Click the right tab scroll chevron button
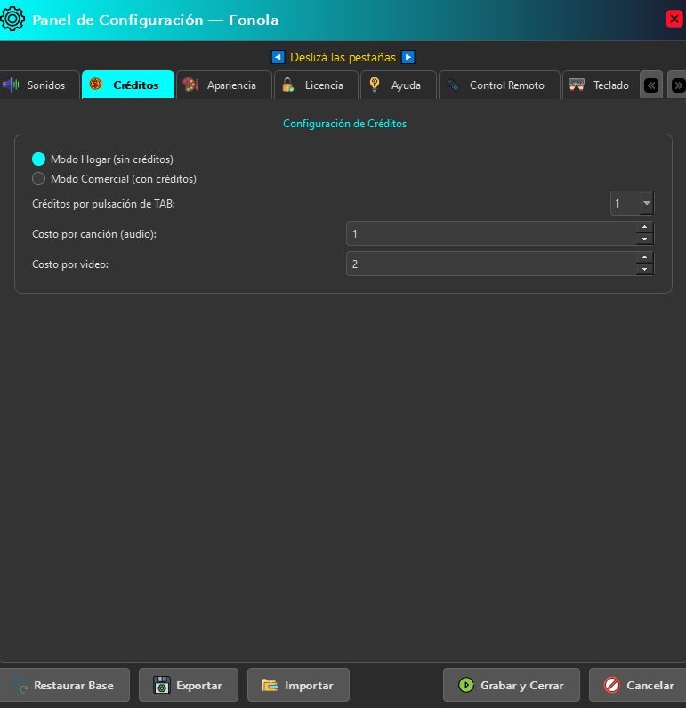The width and height of the screenshot is (686, 708). click(x=677, y=85)
